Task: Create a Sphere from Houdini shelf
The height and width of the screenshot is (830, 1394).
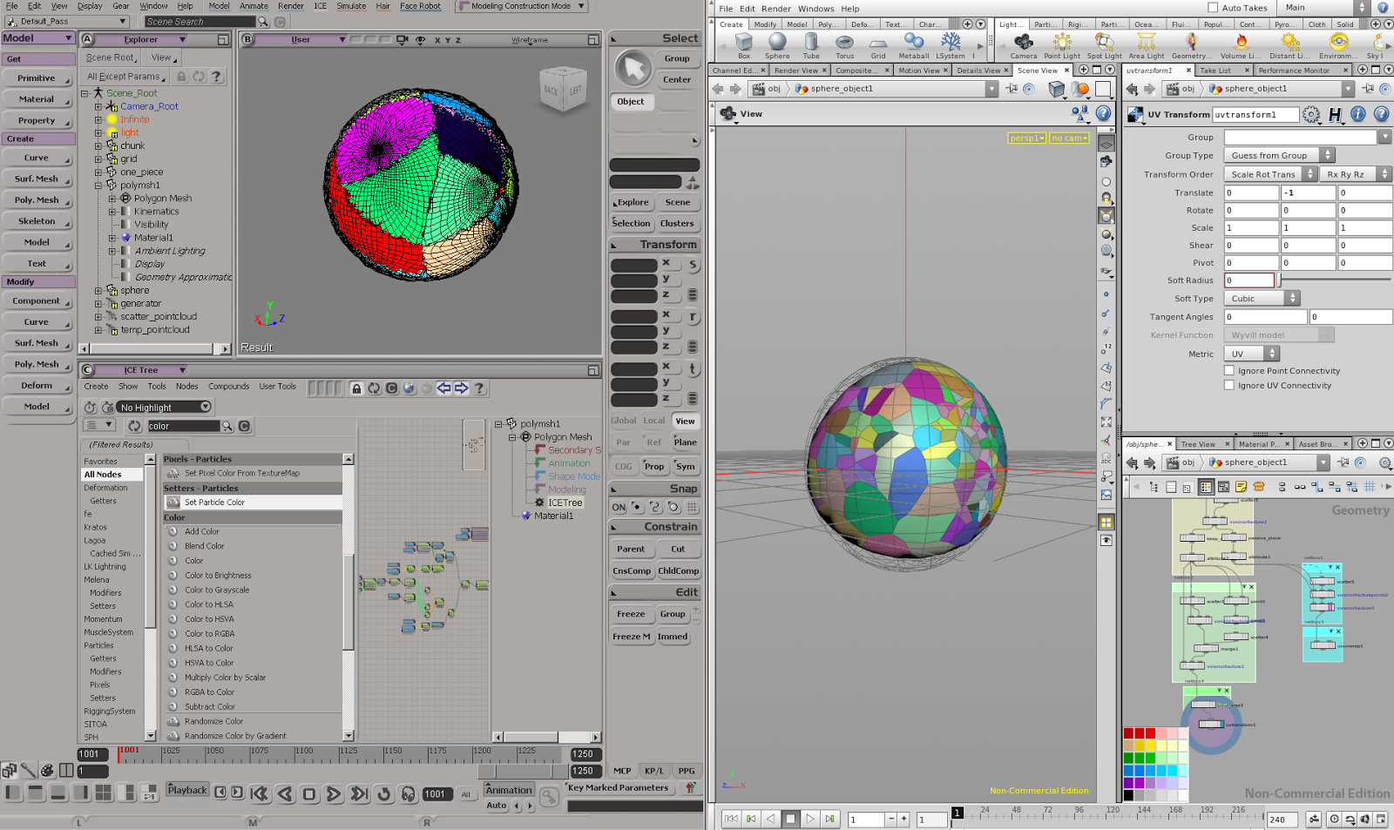Action: coord(777,45)
